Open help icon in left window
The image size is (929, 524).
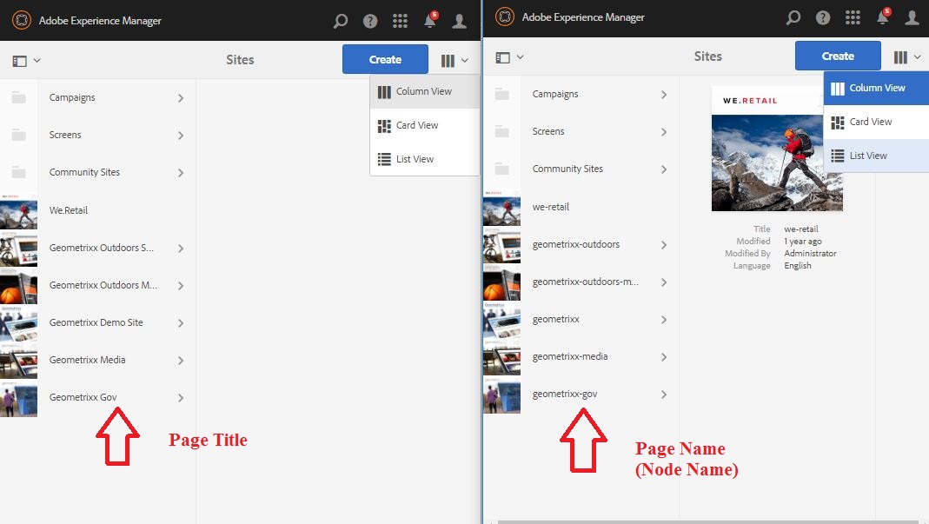(370, 22)
